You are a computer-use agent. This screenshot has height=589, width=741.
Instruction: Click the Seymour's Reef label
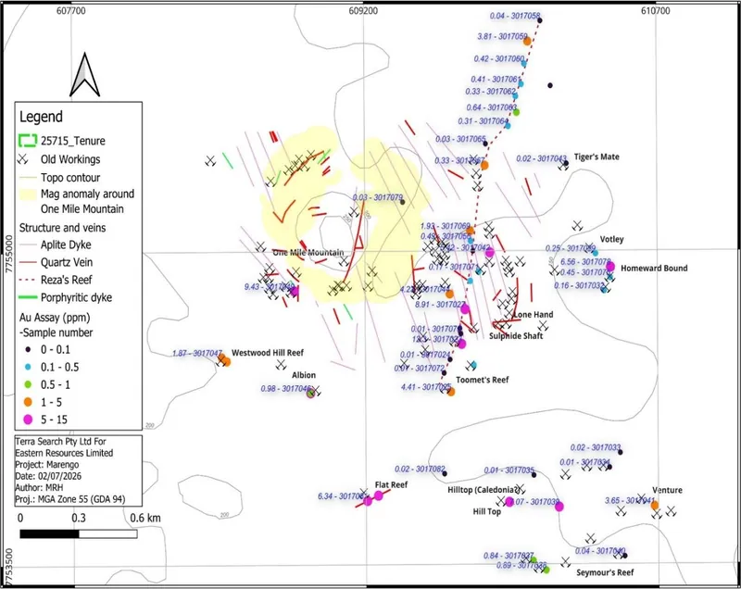[606, 572]
